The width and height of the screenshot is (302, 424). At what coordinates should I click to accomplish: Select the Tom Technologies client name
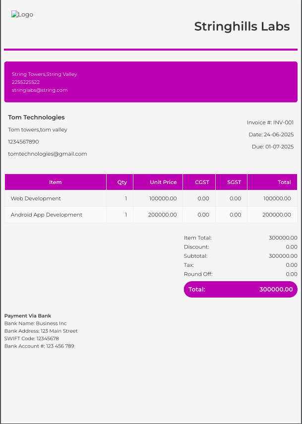pos(36,118)
